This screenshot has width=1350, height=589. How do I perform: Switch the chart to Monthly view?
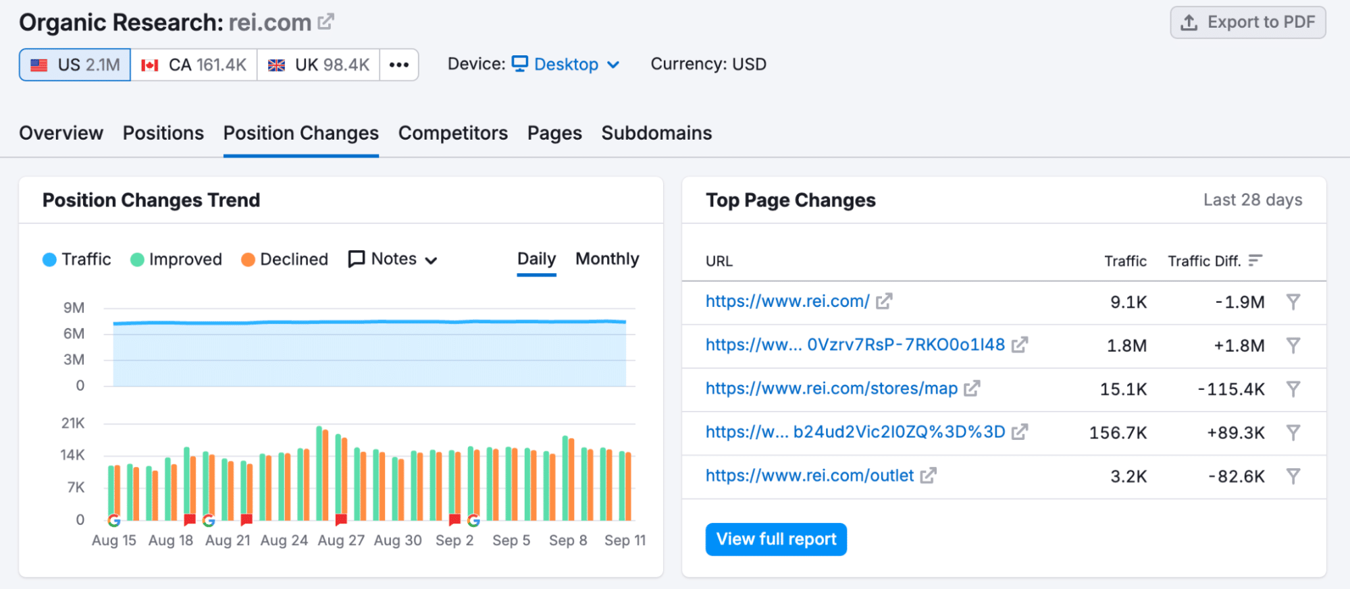coord(607,259)
